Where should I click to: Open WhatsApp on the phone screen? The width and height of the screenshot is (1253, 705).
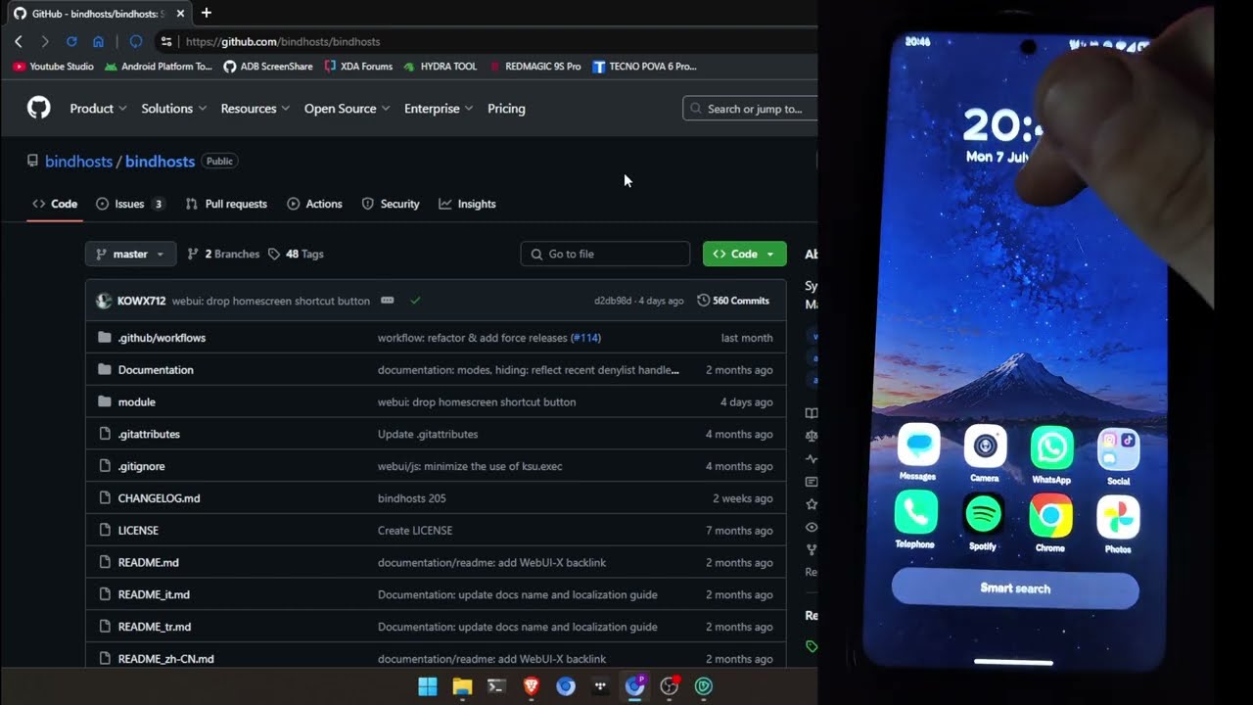coord(1051,448)
